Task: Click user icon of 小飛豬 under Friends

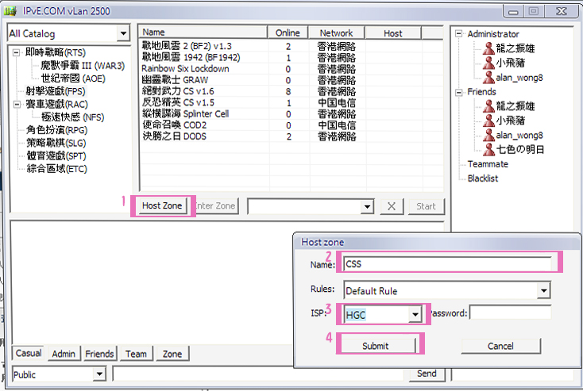Action: point(488,121)
